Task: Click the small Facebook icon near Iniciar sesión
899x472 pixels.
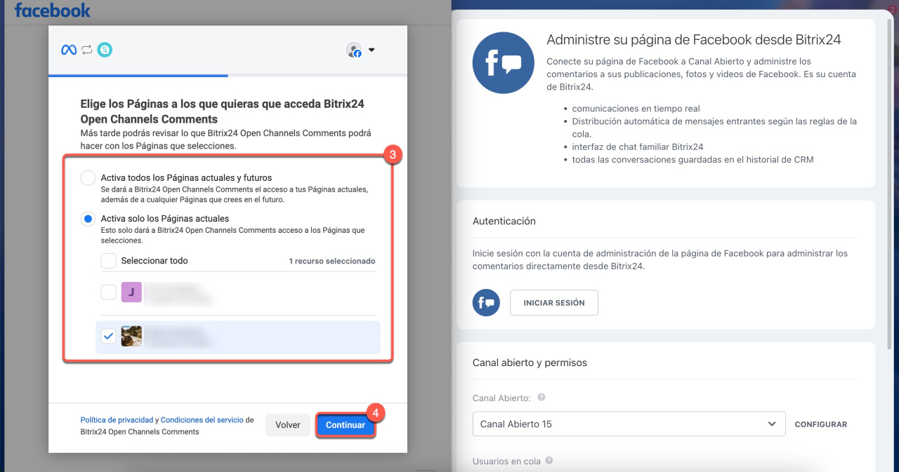Action: coord(486,303)
